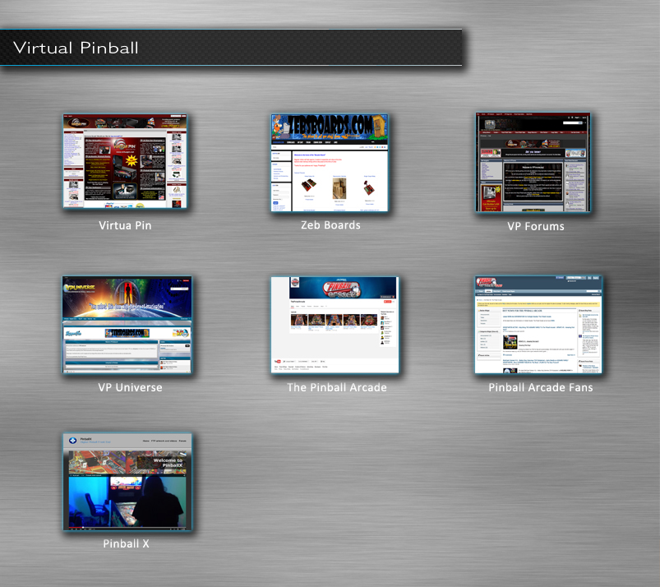Click the "Virtua Pin" caption

[125, 226]
